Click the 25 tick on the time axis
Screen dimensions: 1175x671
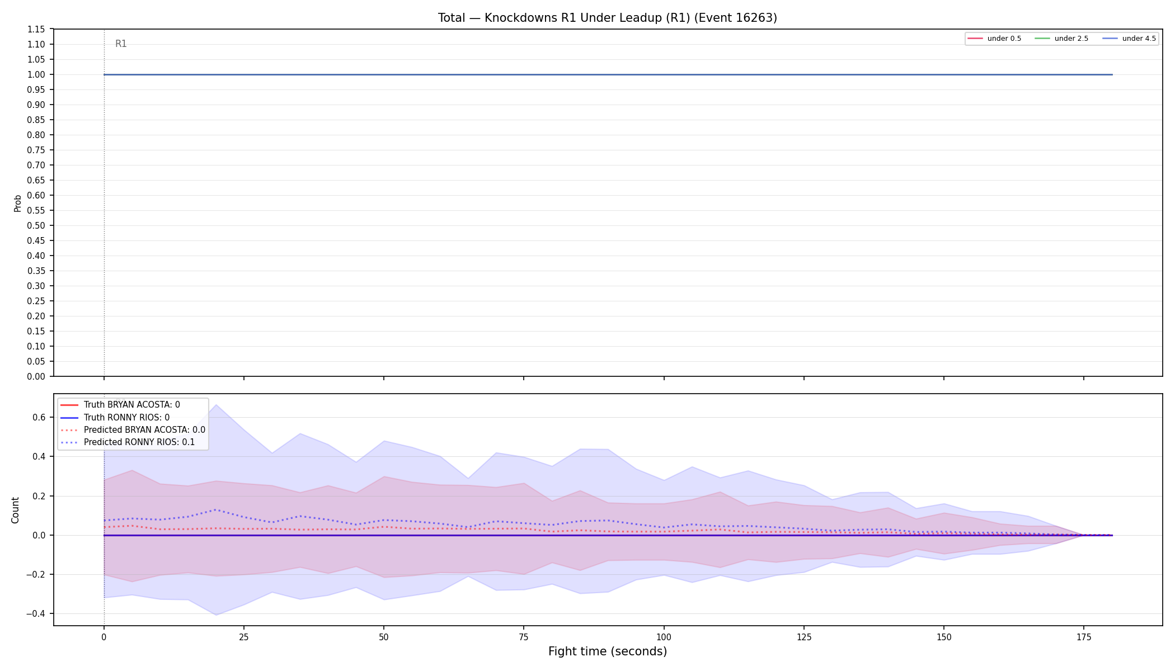click(244, 637)
